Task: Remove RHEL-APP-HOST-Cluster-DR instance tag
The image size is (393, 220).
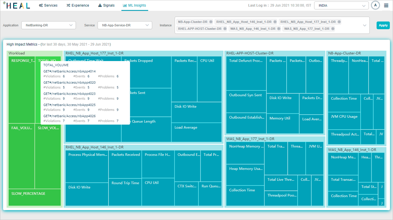Action: coord(225,29)
